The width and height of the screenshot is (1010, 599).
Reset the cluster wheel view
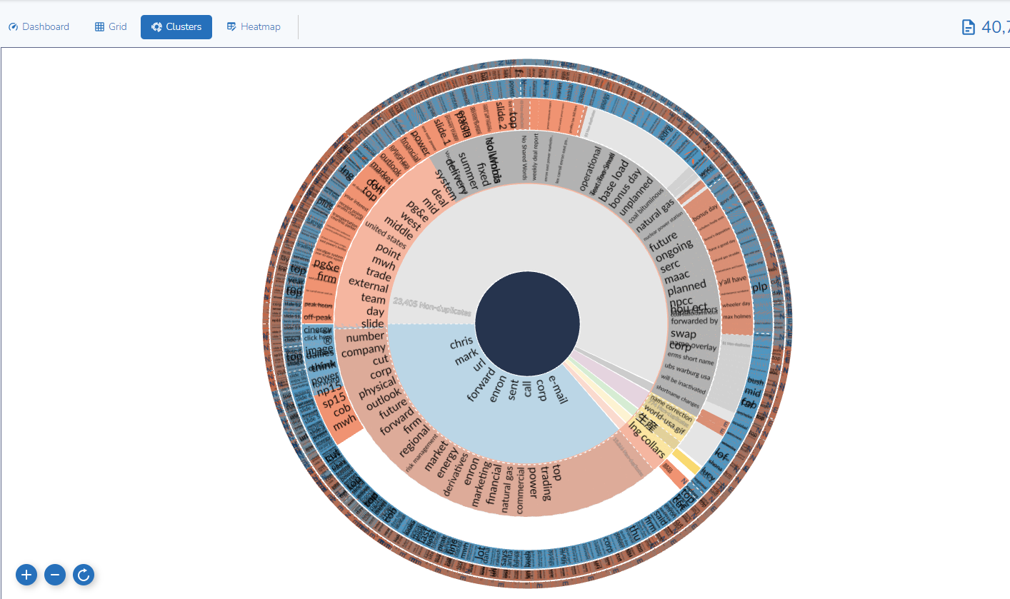[84, 574]
